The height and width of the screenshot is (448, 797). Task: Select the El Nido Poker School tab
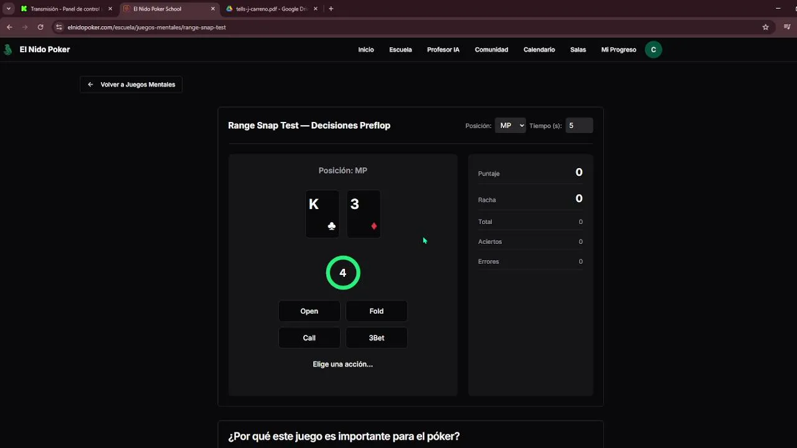[x=169, y=9]
